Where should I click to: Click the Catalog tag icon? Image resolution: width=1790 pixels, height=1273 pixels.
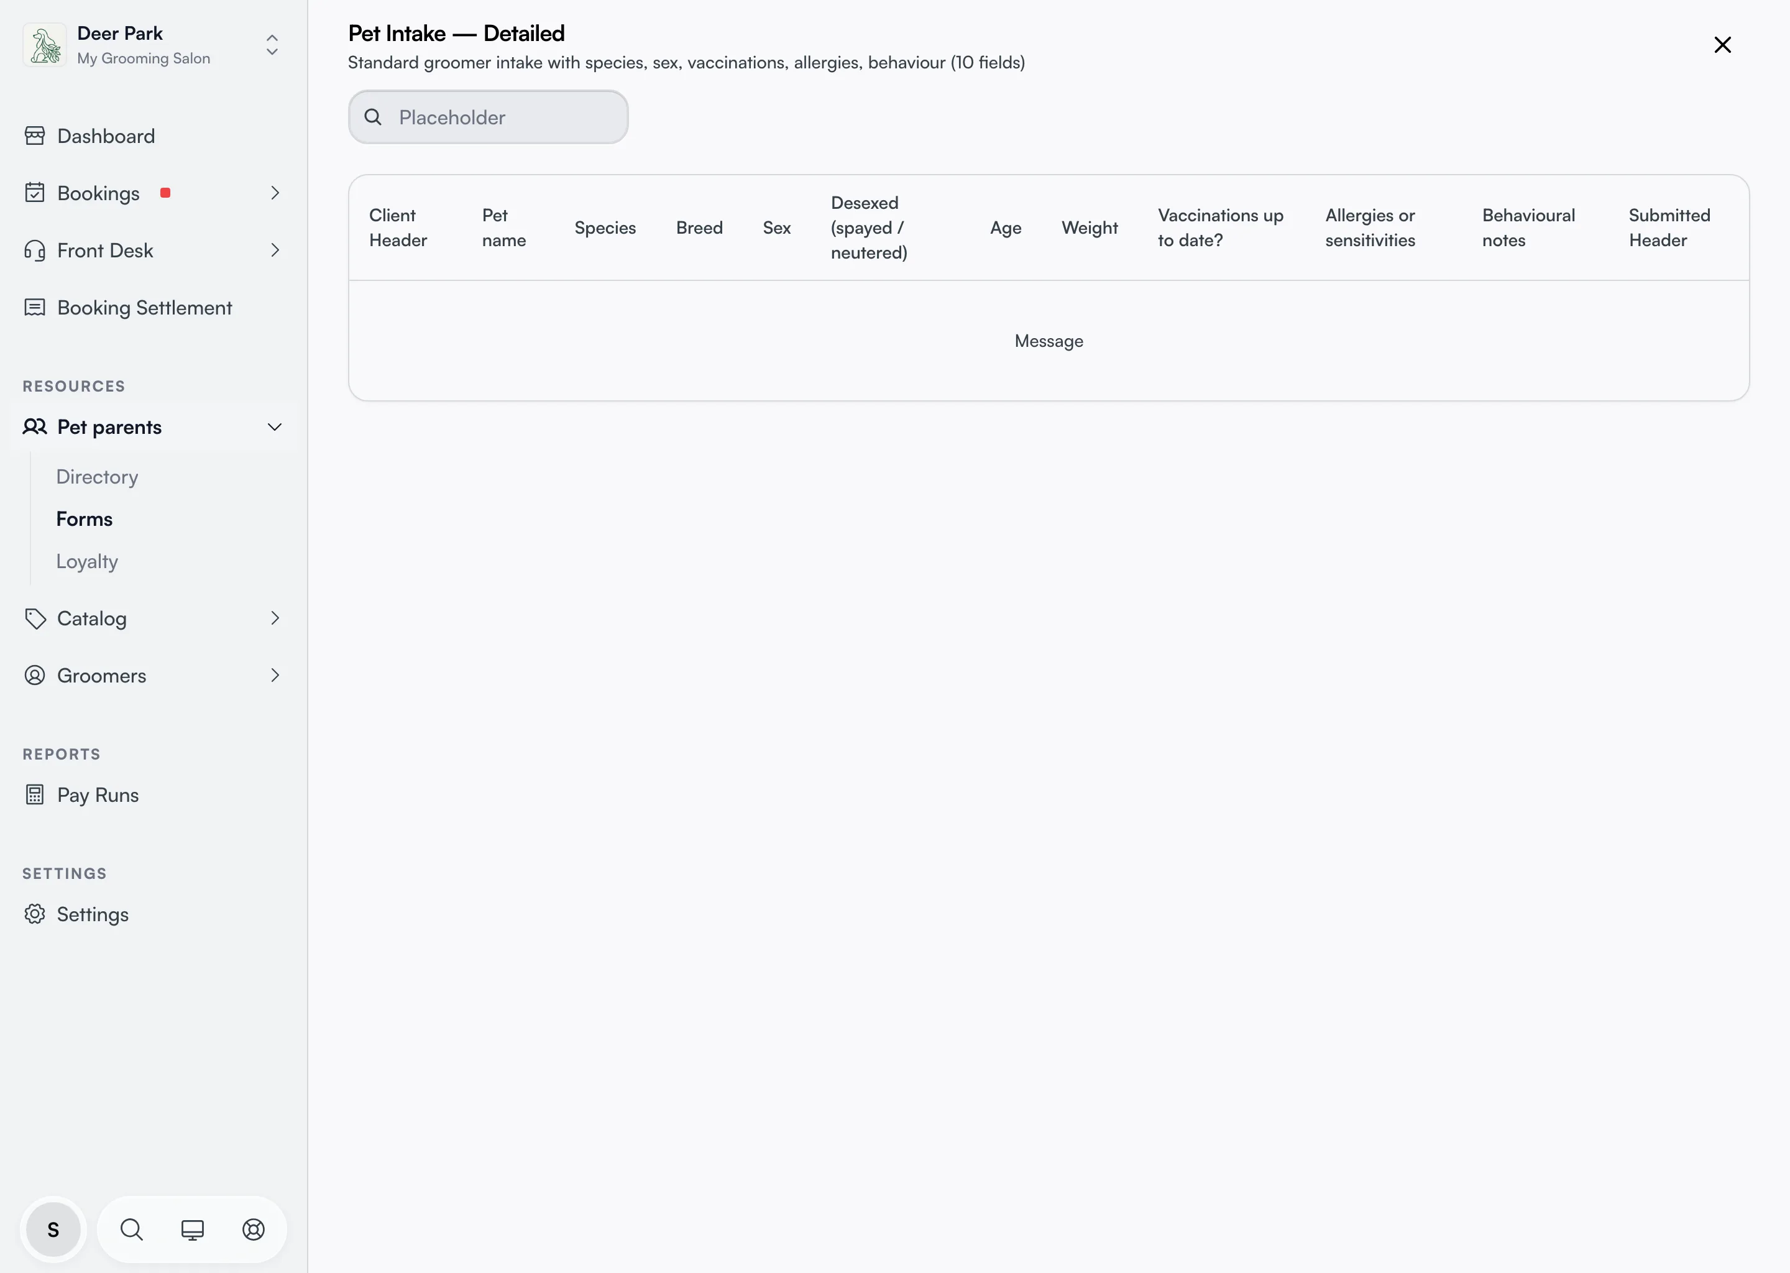click(34, 618)
